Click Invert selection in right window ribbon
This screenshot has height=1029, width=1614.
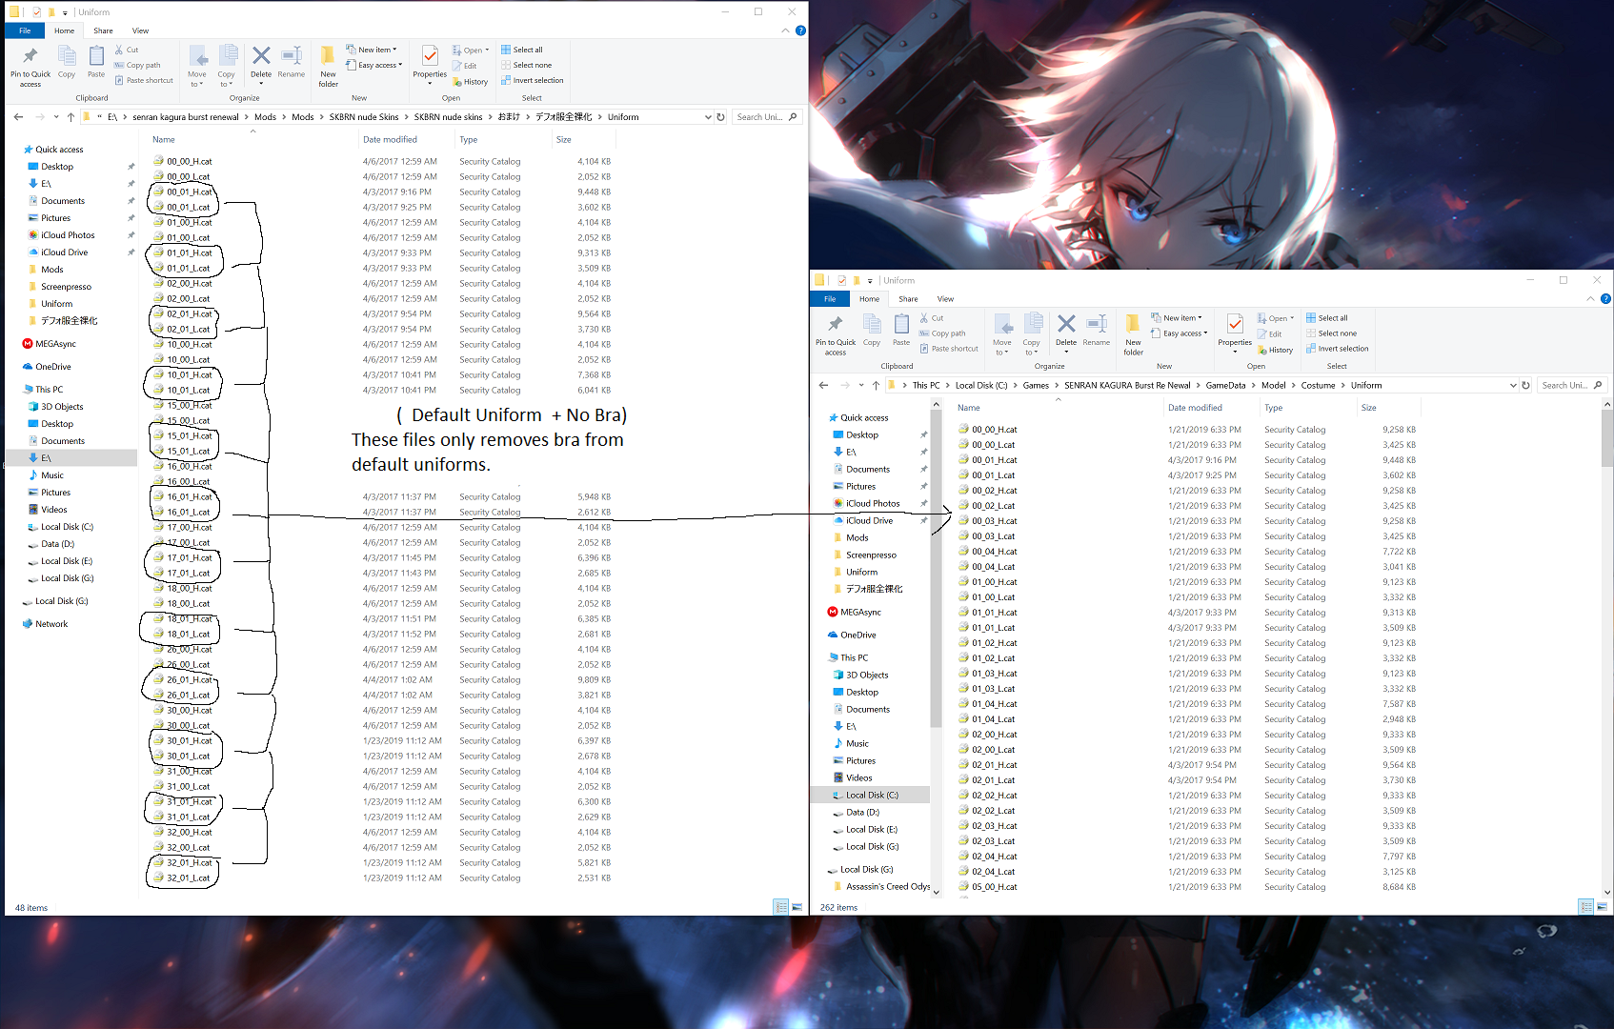point(1338,349)
